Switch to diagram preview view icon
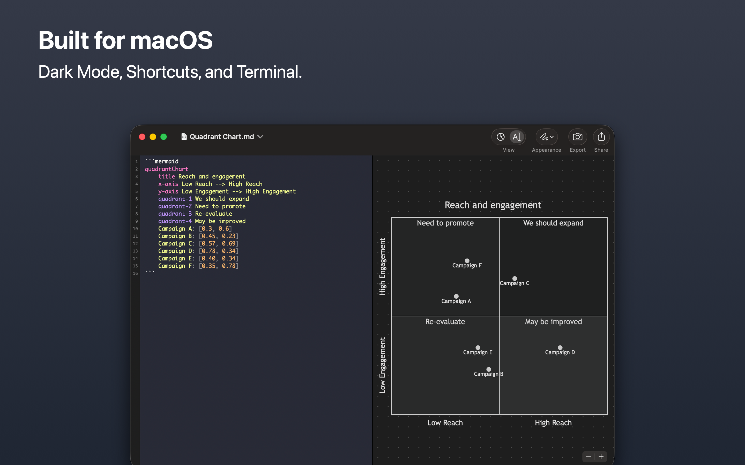Viewport: 745px width, 465px height. click(x=501, y=137)
